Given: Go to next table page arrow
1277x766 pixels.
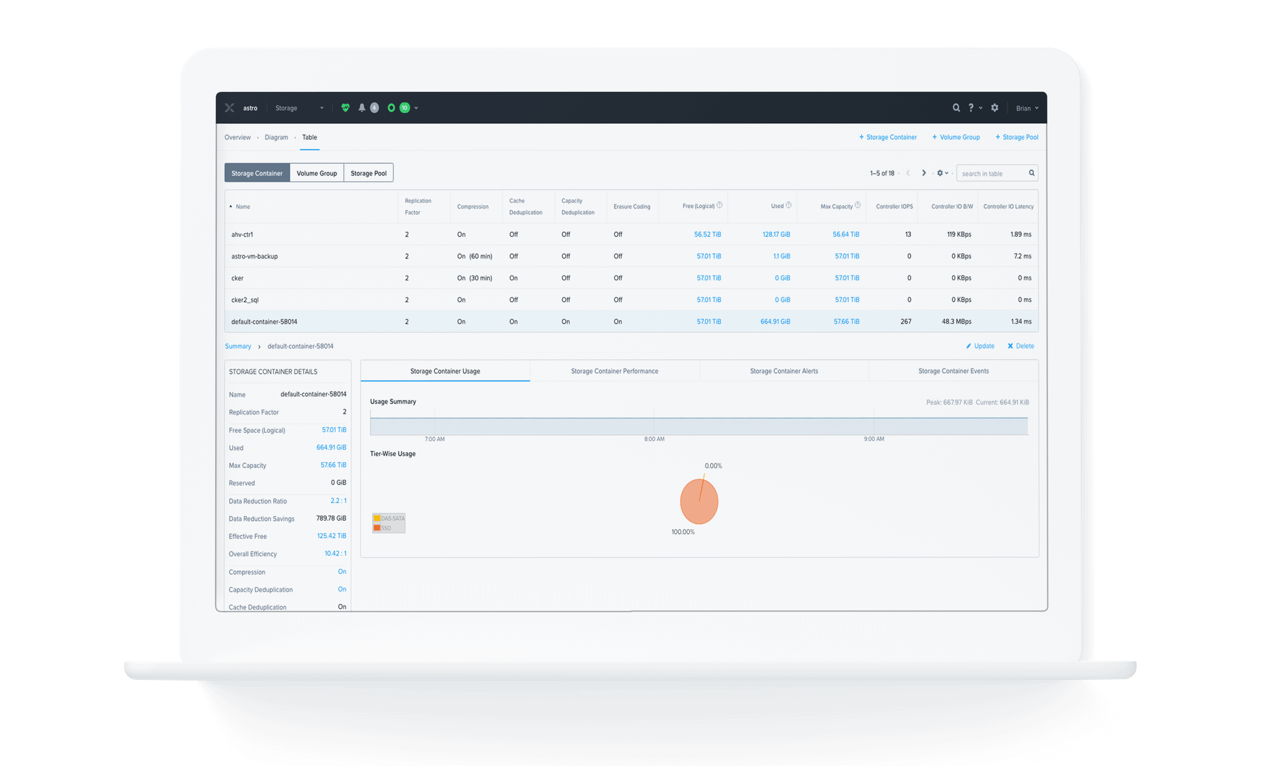Looking at the screenshot, I should pos(923,173).
